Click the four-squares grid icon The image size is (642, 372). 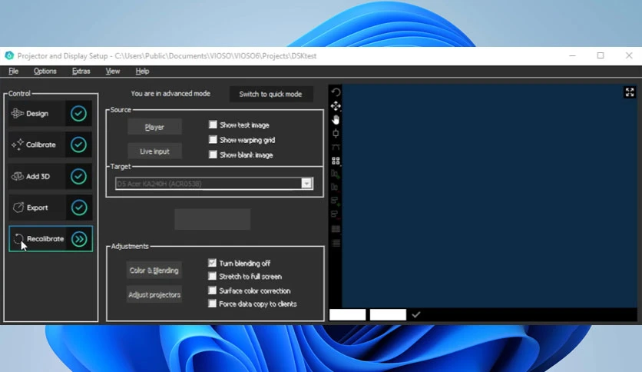(x=336, y=161)
